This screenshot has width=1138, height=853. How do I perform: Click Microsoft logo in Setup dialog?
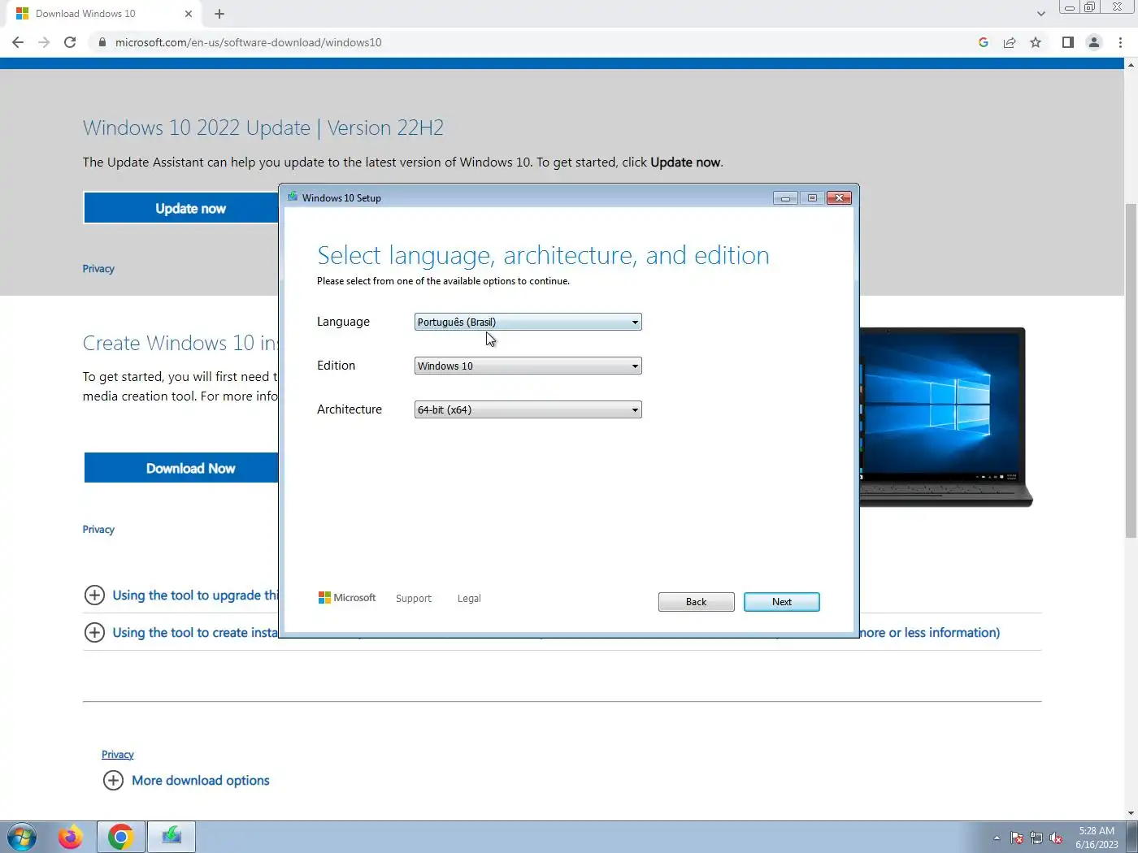tap(347, 598)
